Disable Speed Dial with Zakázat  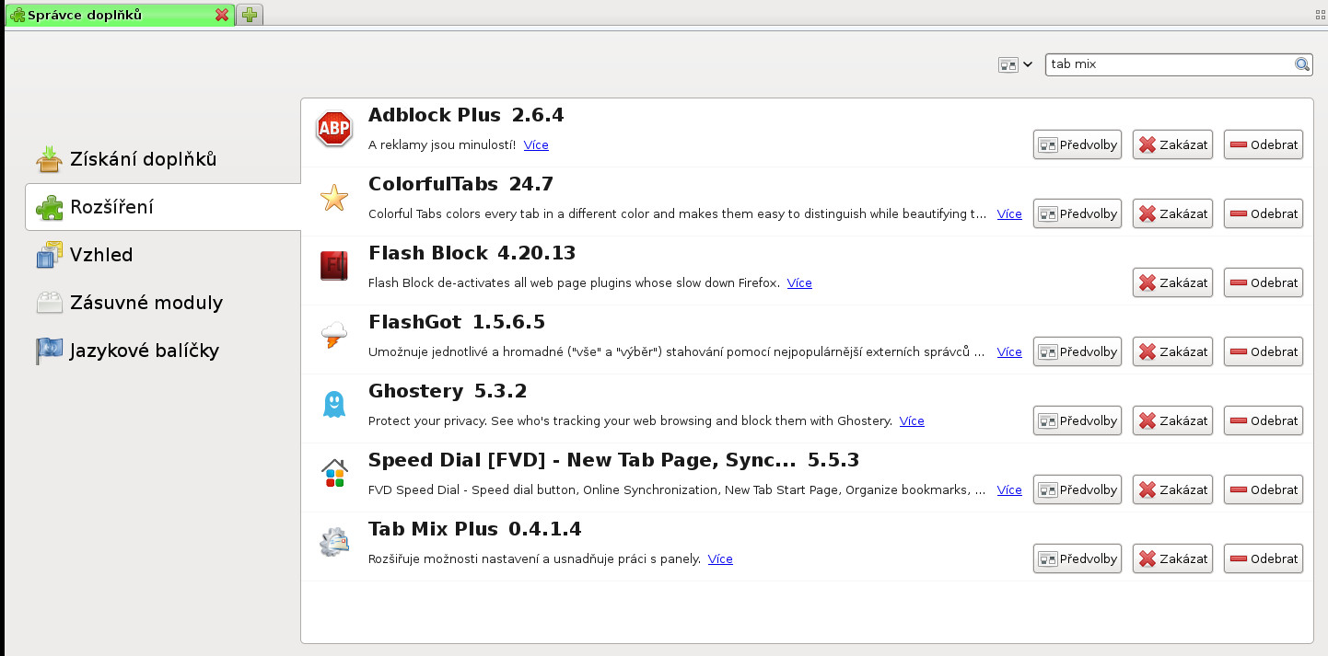coord(1172,489)
